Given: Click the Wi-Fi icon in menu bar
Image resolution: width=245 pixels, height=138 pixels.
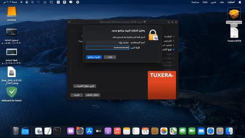Looking at the screenshot, I should pyautogui.click(x=38, y=2).
